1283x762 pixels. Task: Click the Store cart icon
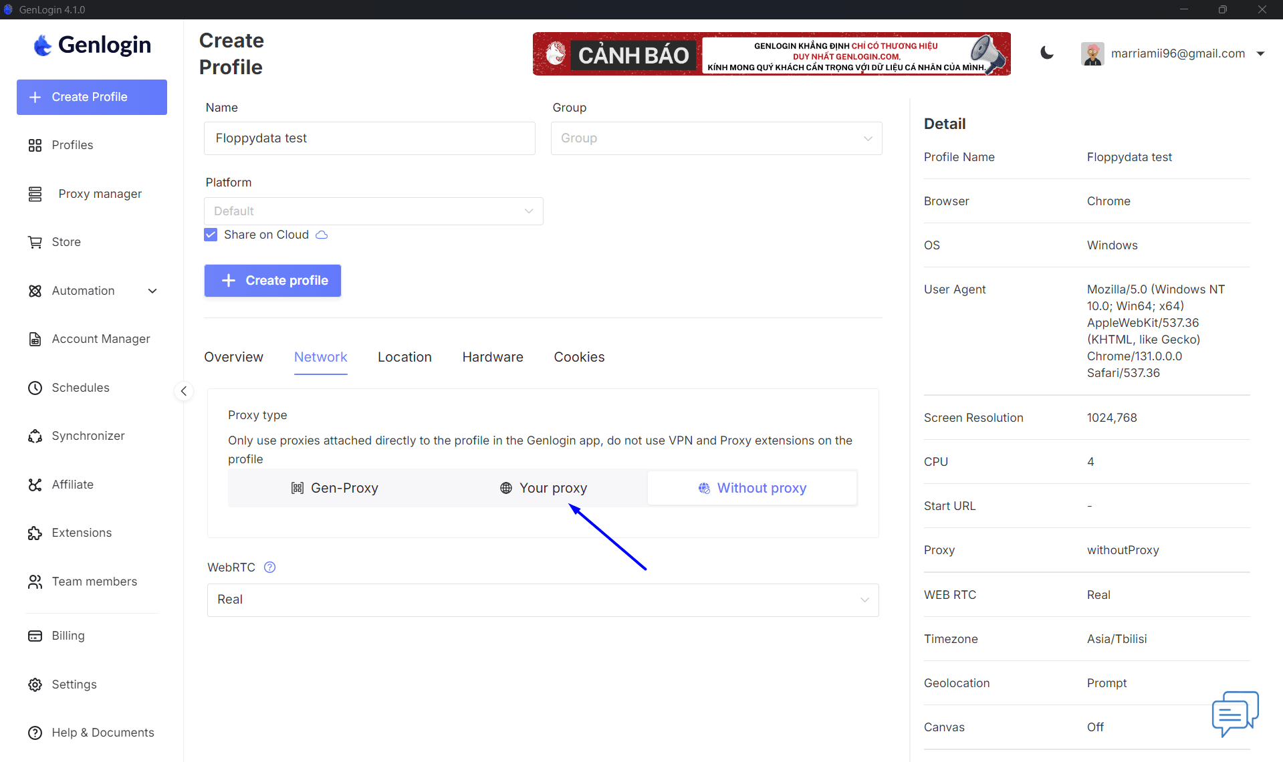(35, 242)
